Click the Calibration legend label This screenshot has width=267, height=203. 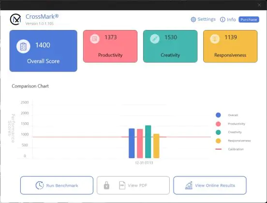[236, 149]
